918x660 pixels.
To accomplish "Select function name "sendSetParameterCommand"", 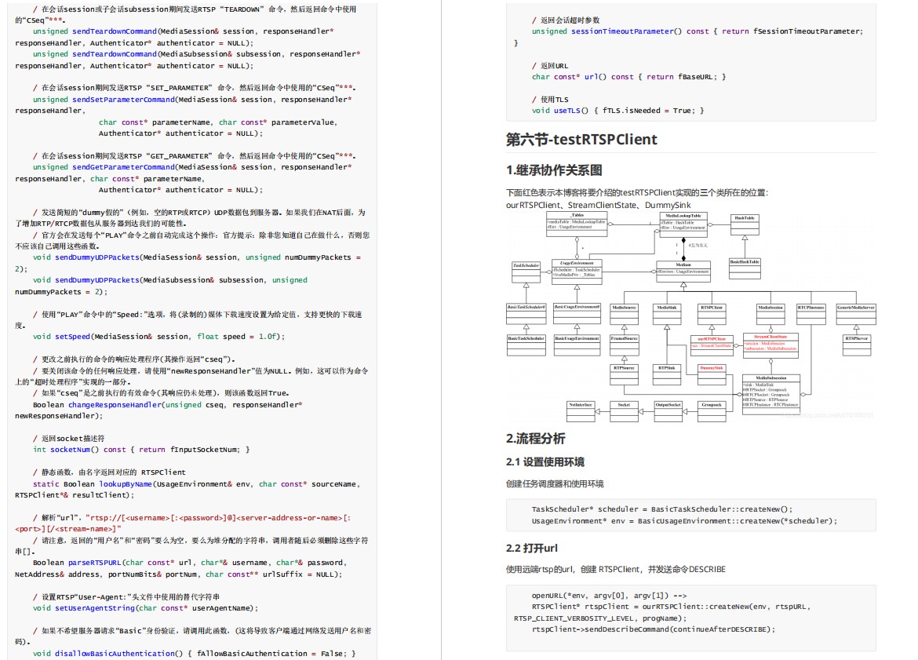I will 123,100.
